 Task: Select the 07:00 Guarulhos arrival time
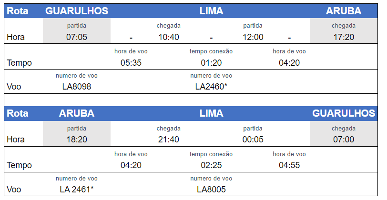343,140
